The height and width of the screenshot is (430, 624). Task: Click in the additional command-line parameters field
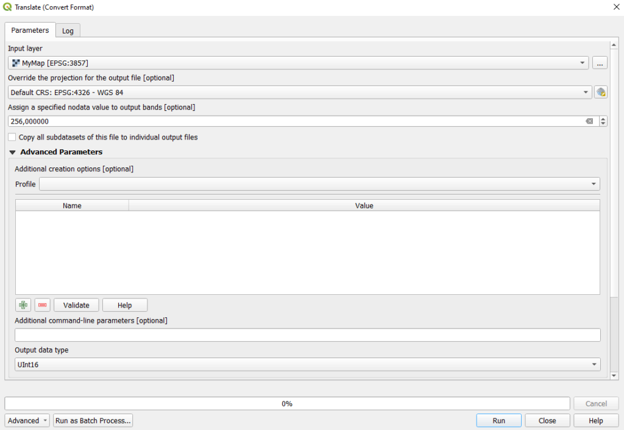point(307,335)
